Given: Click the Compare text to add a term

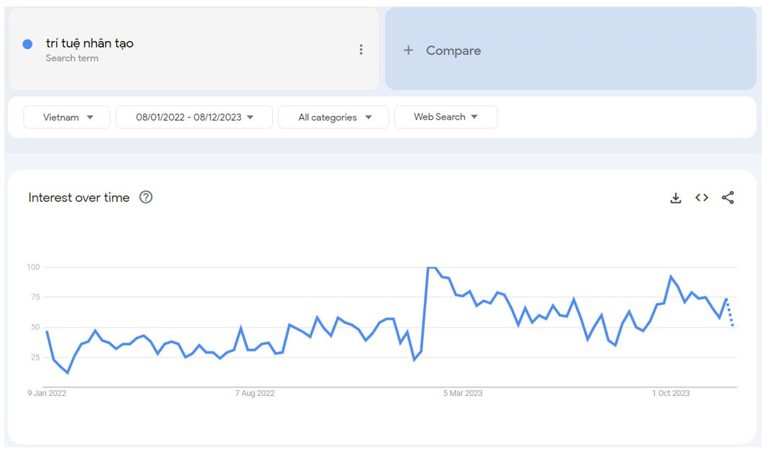Looking at the screenshot, I should [453, 50].
